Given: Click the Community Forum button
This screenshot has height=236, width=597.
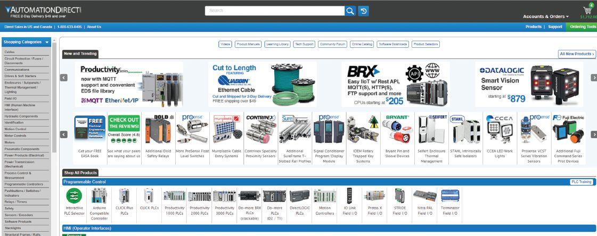Looking at the screenshot, I should pyautogui.click(x=333, y=44).
